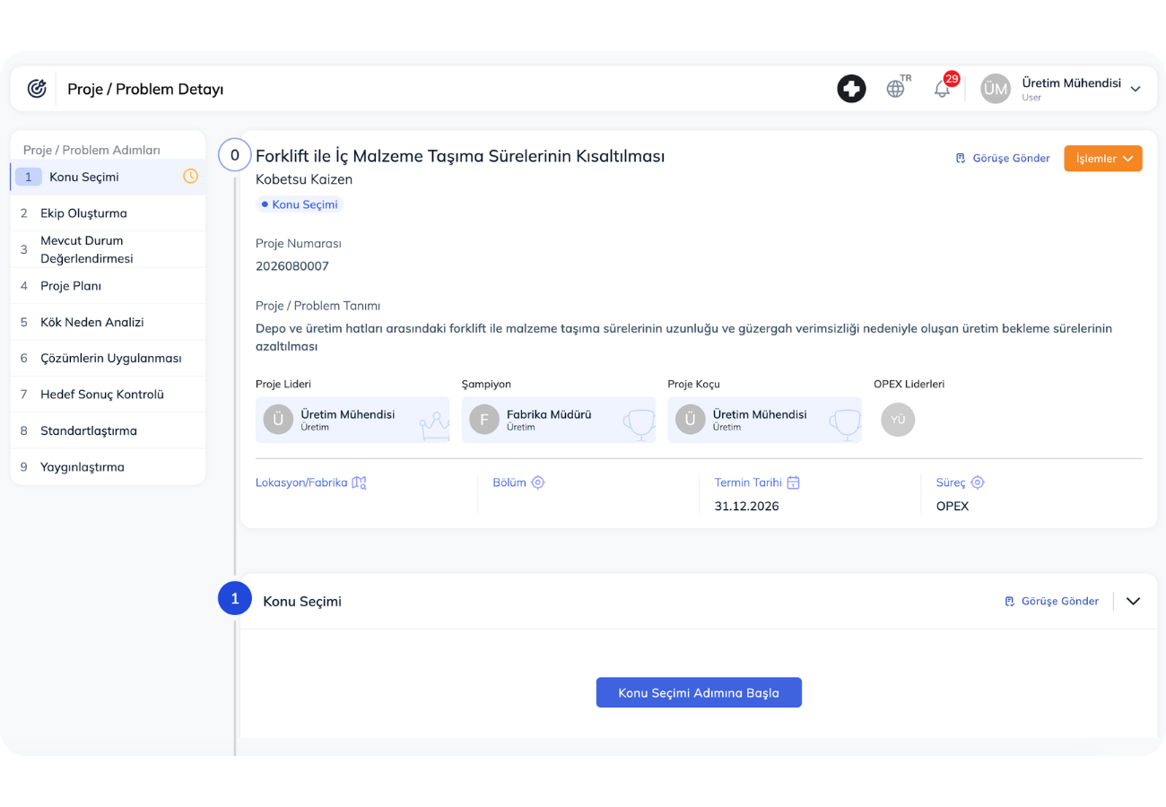Screen dimensions: 1166x807
Task: Click the Konu Seçimi status badge
Action: [x=300, y=204]
